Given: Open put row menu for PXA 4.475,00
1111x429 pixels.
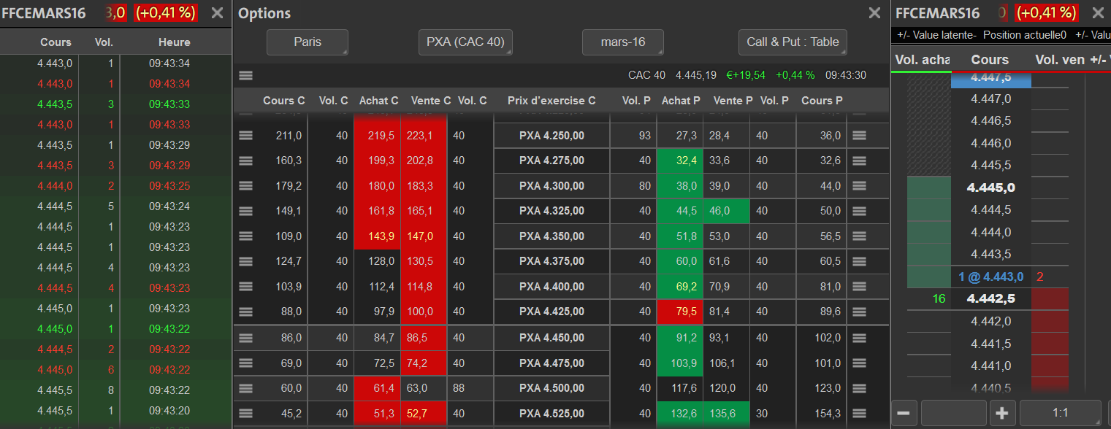Looking at the screenshot, I should (x=859, y=363).
